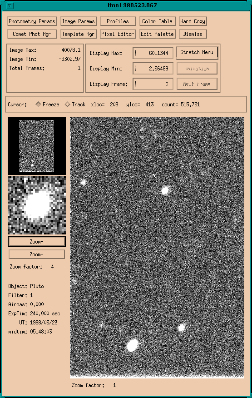Viewport: 252px width, 398px height.
Task: Click the full-image overview thumbnail
Action: pos(36,146)
